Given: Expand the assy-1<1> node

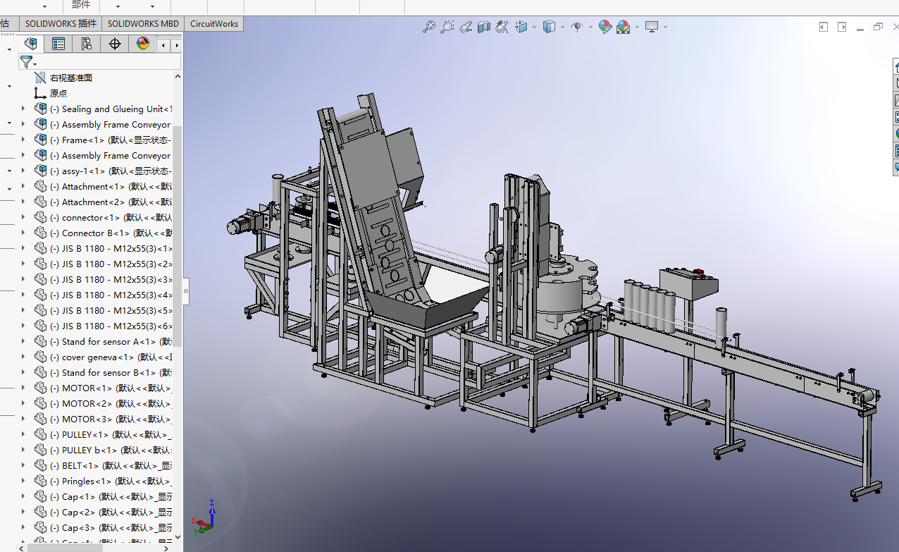Looking at the screenshot, I should (23, 171).
